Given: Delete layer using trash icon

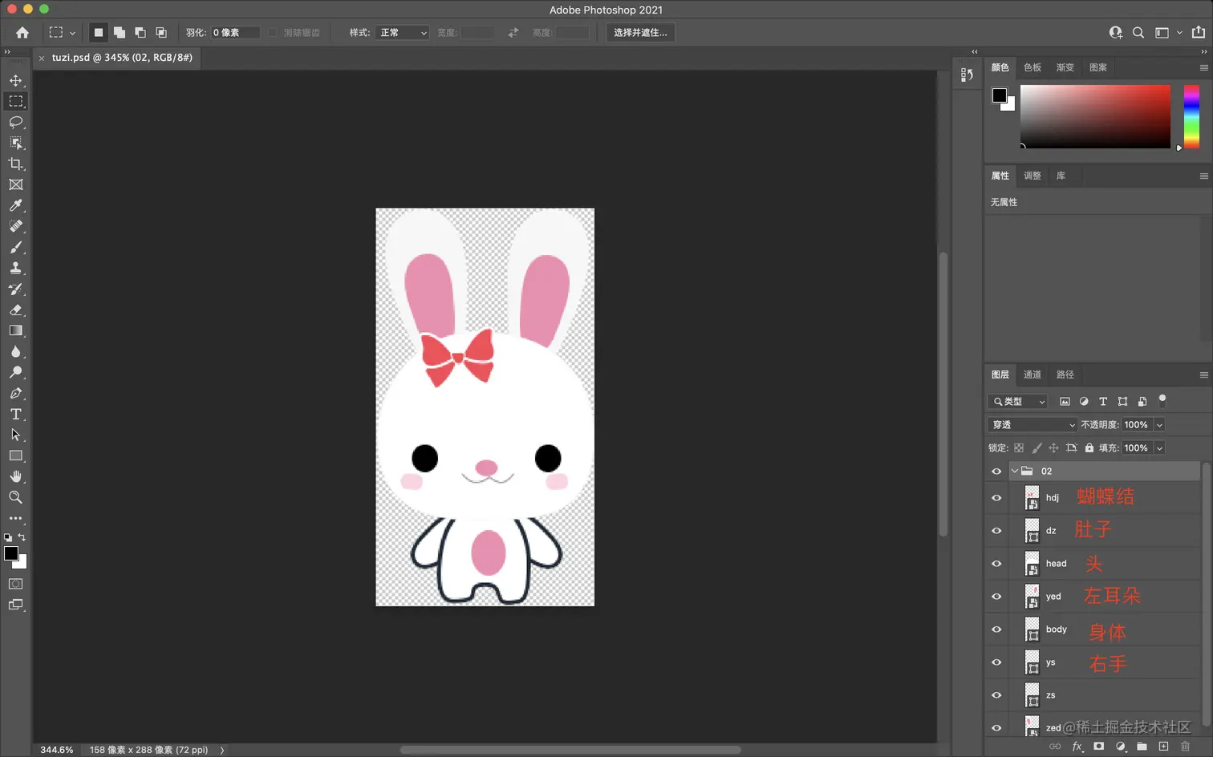Looking at the screenshot, I should click(x=1185, y=747).
